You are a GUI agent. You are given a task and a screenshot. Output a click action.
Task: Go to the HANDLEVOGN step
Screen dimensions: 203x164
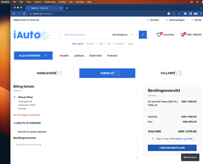click(47, 73)
